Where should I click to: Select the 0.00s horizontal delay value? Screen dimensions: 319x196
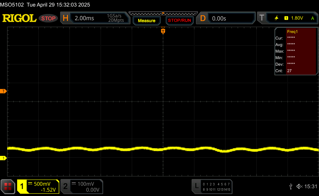coord(219,18)
